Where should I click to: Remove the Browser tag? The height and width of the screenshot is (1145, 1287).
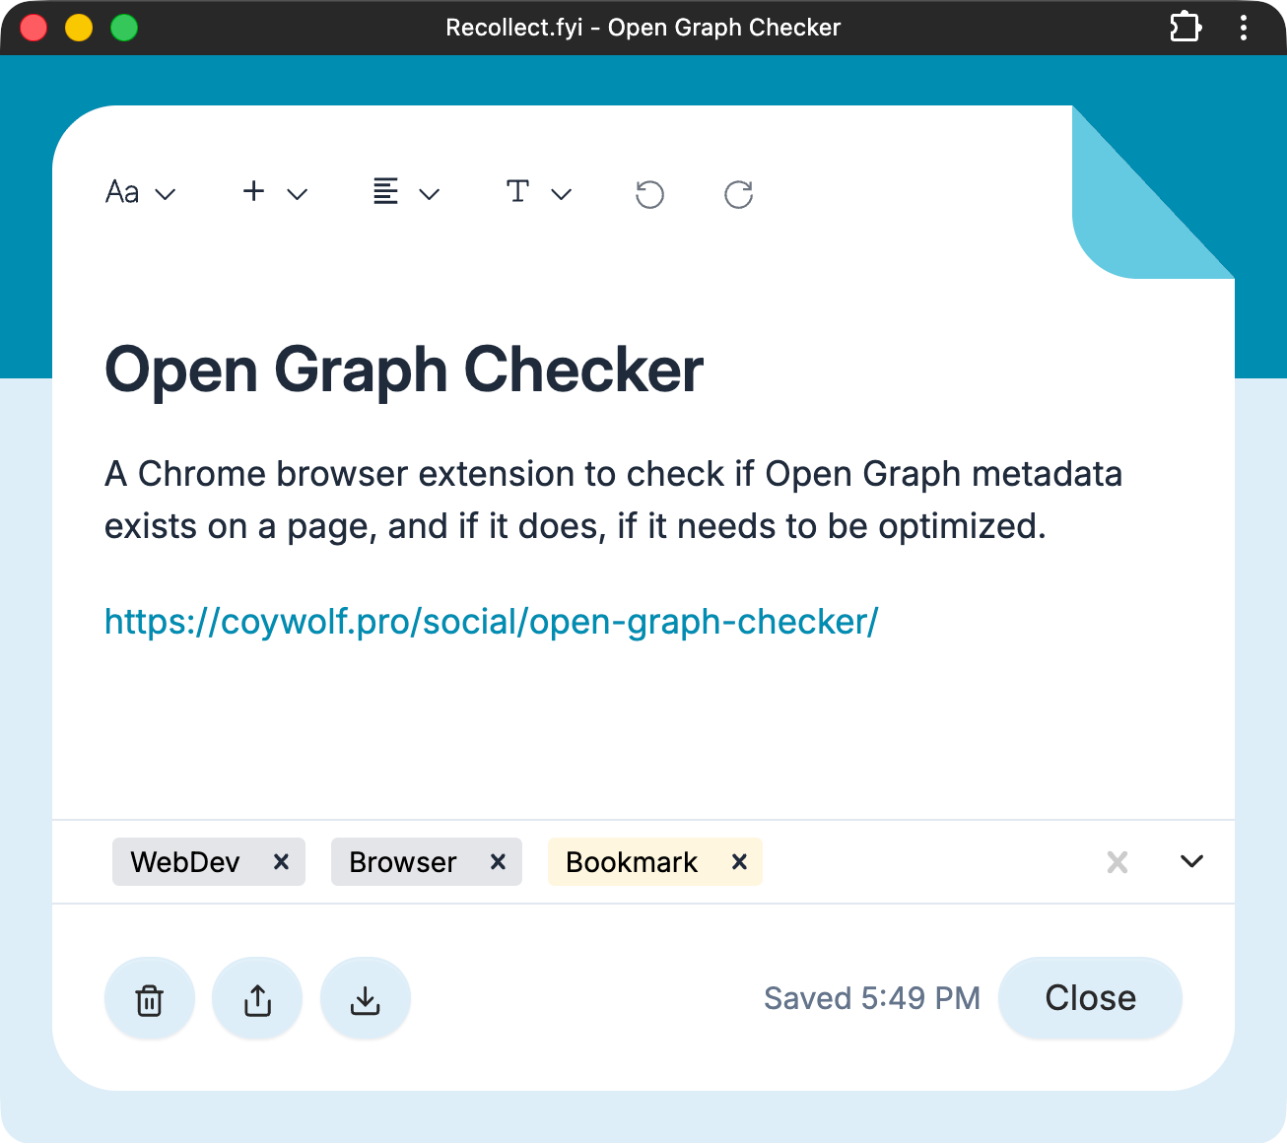498,862
